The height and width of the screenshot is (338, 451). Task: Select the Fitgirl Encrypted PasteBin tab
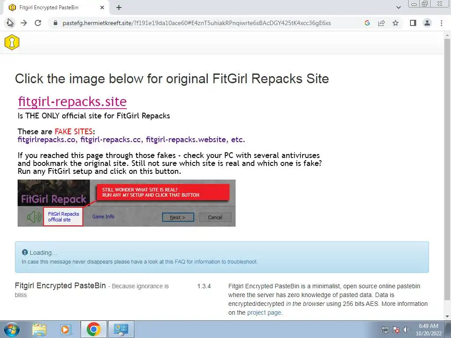[x=56, y=7]
